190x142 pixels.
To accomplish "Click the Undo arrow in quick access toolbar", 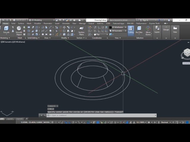I will (x=18, y=20).
